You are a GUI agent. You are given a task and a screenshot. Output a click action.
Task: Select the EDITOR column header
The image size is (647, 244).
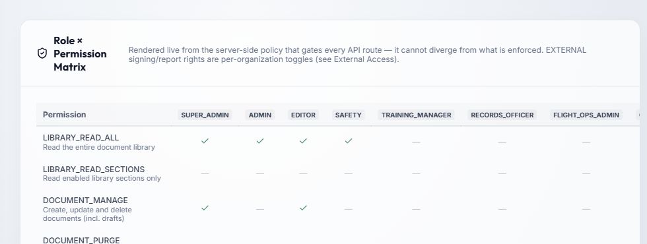pyautogui.click(x=303, y=115)
